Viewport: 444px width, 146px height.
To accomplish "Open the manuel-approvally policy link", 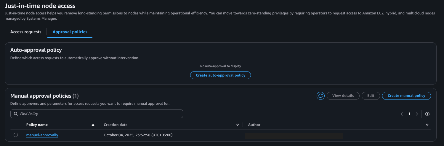I will pyautogui.click(x=42, y=135).
